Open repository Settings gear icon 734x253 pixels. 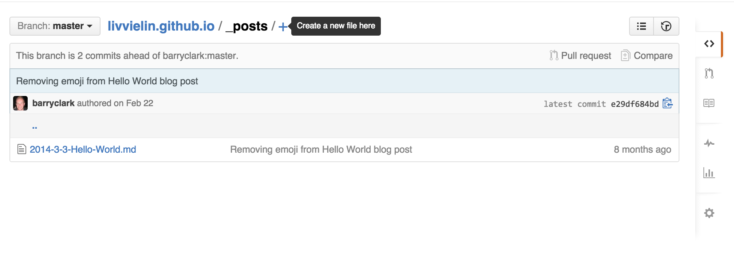coord(709,213)
